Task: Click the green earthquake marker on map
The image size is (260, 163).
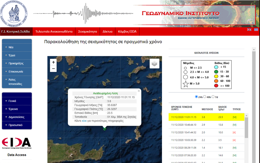Action: (x=104, y=128)
